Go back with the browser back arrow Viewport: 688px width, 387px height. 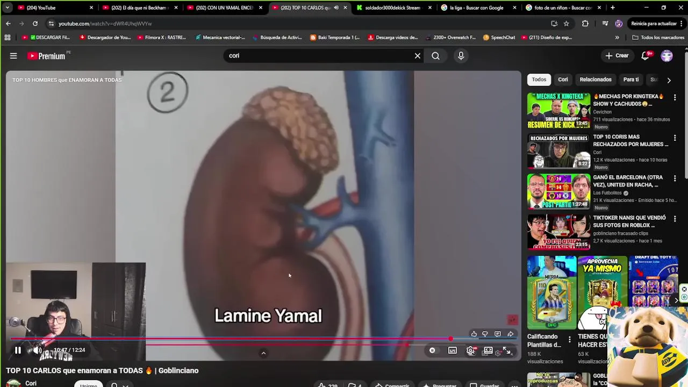pos(8,24)
